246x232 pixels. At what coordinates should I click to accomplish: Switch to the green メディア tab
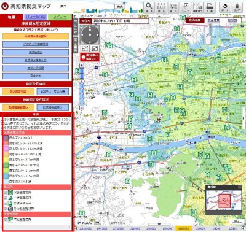click(x=60, y=17)
